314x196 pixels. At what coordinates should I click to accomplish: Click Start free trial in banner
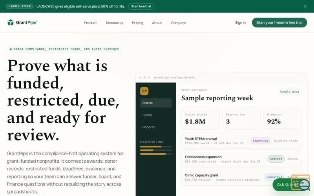141,6
